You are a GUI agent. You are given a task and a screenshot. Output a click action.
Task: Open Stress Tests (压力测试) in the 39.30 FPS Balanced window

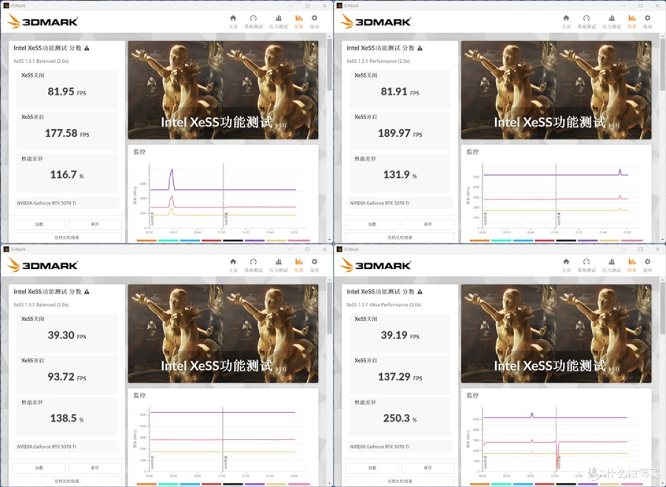279,265
